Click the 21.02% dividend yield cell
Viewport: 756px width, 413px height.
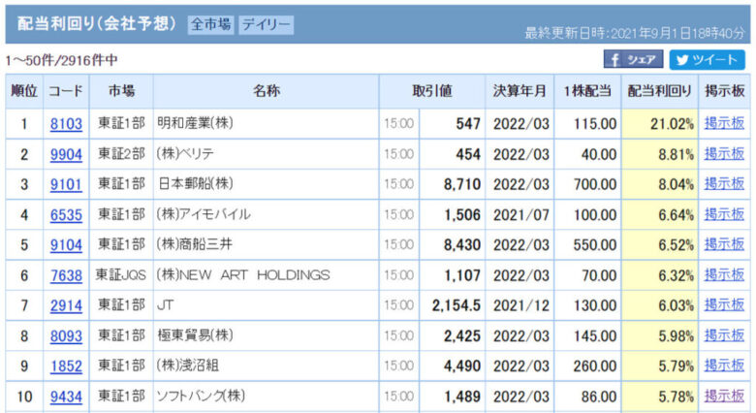(x=660, y=124)
